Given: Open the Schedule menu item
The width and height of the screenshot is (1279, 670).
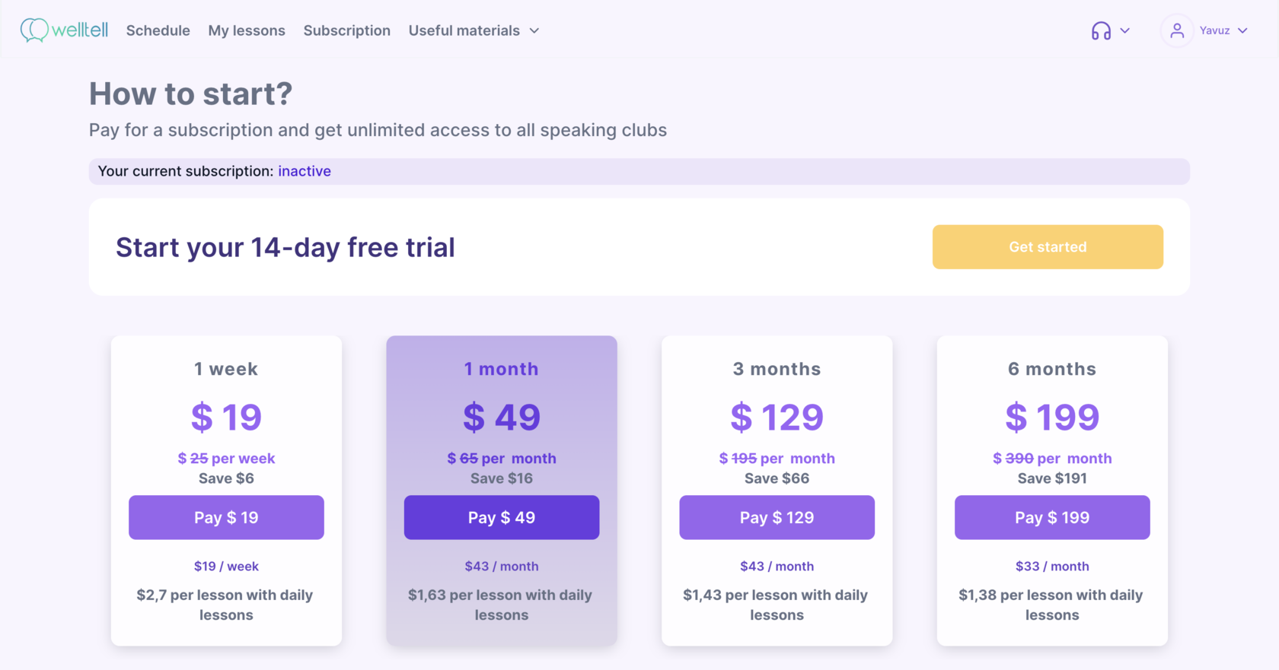Looking at the screenshot, I should coord(158,30).
